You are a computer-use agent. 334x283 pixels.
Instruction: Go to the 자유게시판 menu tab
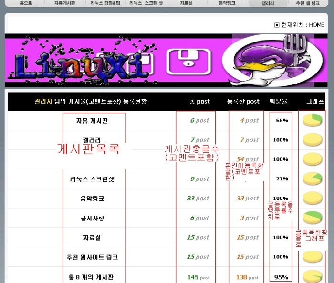[x=64, y=3]
